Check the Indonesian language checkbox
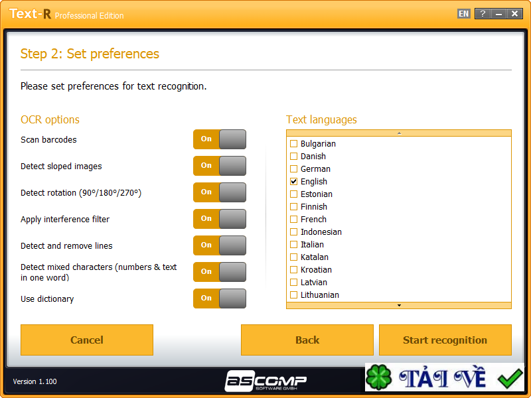531x398 pixels. click(293, 232)
